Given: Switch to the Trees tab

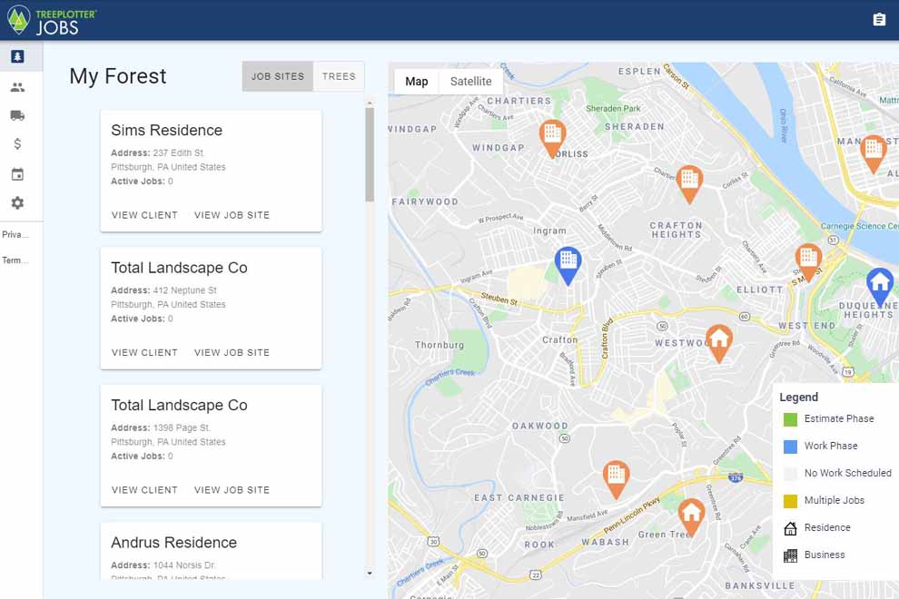Looking at the screenshot, I should (x=339, y=76).
